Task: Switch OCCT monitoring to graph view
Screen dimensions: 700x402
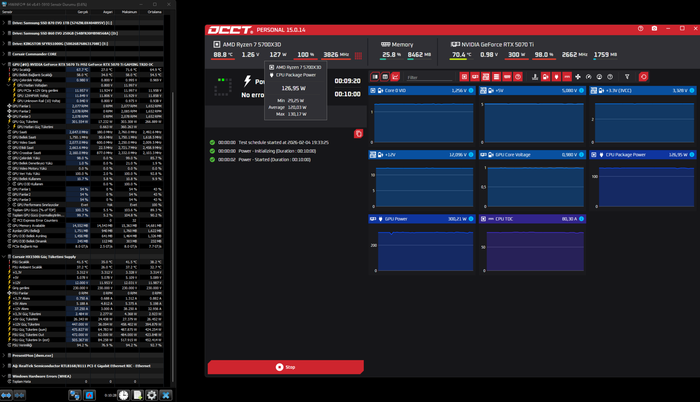Action: click(x=395, y=77)
